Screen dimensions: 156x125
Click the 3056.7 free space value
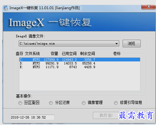pyautogui.click(x=89, y=60)
